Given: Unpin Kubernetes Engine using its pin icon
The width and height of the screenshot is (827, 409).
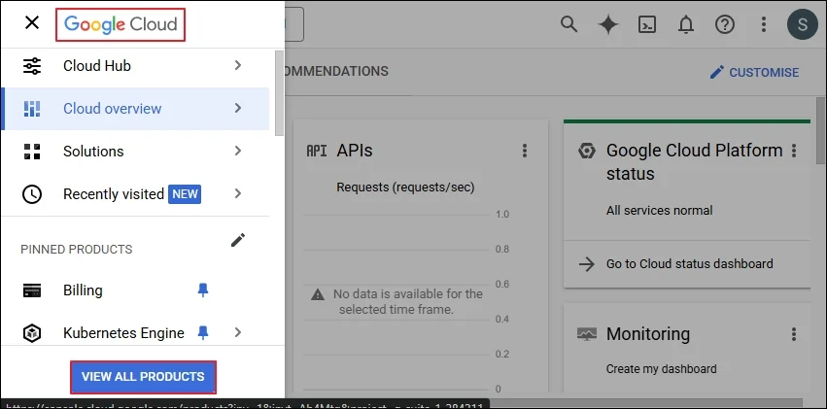Looking at the screenshot, I should tap(202, 332).
